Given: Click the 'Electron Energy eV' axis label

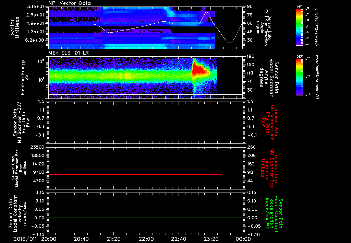Looking at the screenshot, I should pos(24,77).
